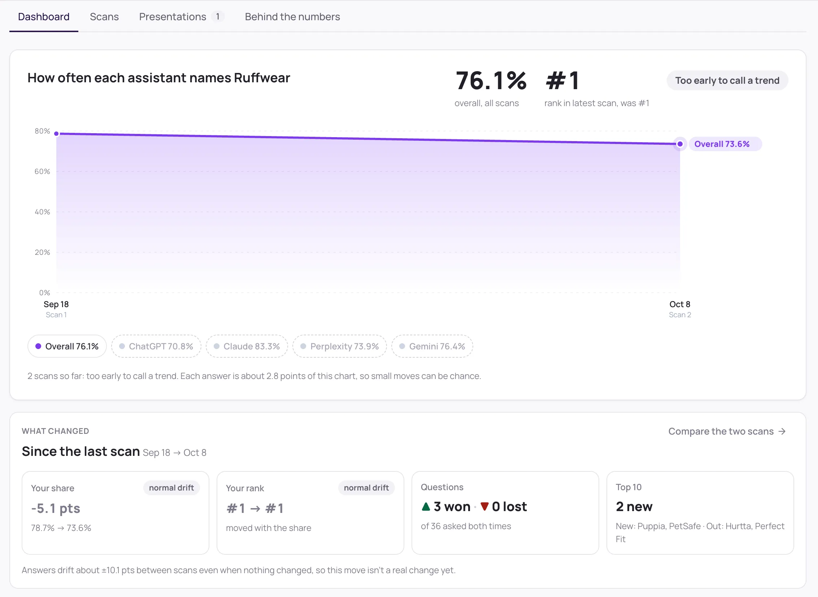Click the #1 → #1 rank value
The height and width of the screenshot is (597, 818).
tap(255, 508)
